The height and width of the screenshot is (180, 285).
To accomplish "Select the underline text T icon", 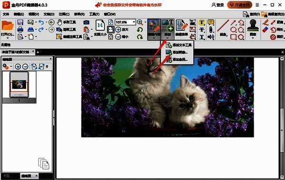I will click(x=202, y=37).
